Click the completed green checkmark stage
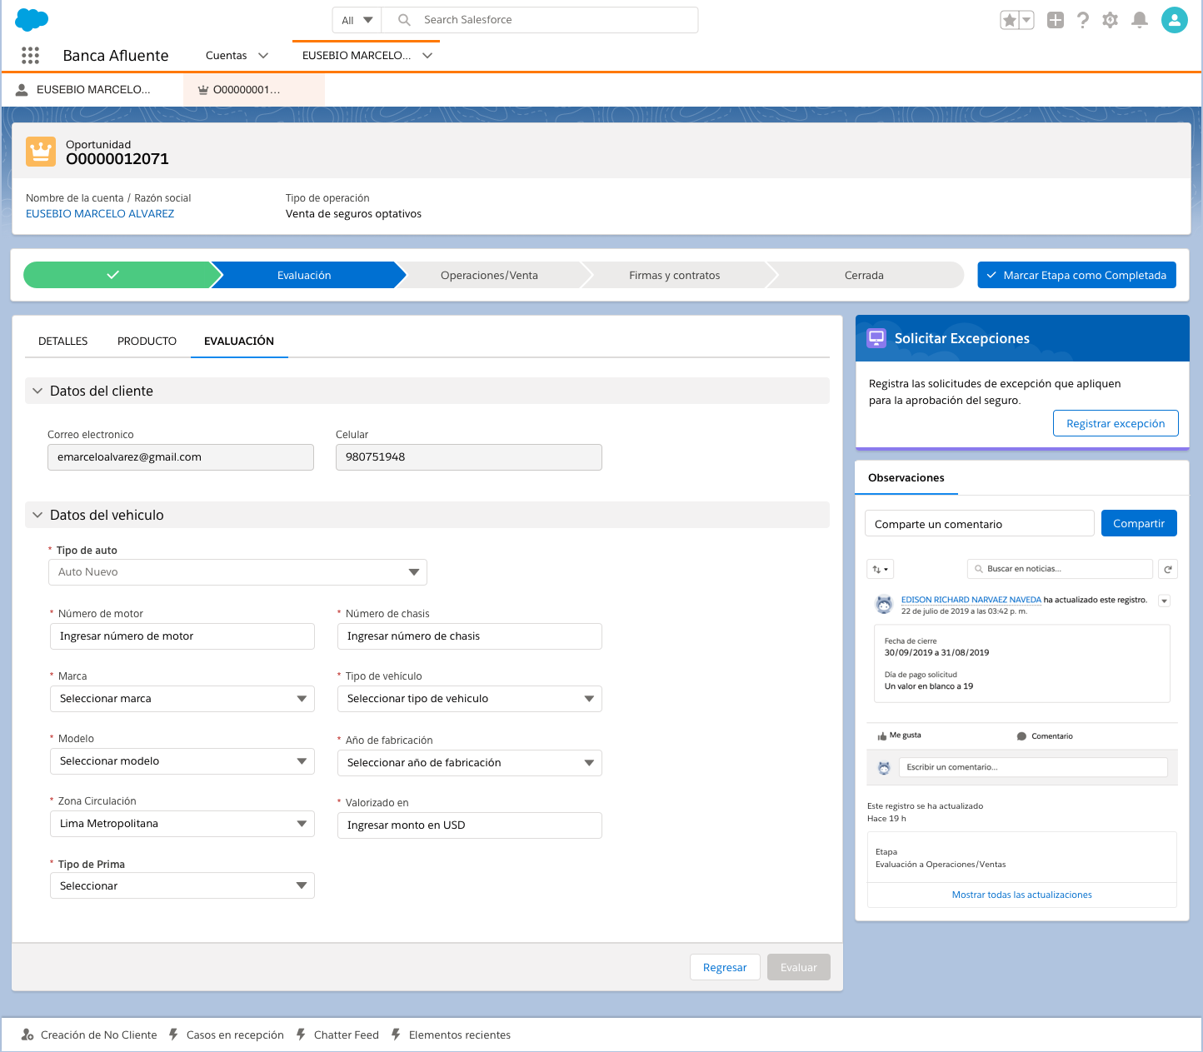Screen dimensions: 1203x1052 pos(117,275)
